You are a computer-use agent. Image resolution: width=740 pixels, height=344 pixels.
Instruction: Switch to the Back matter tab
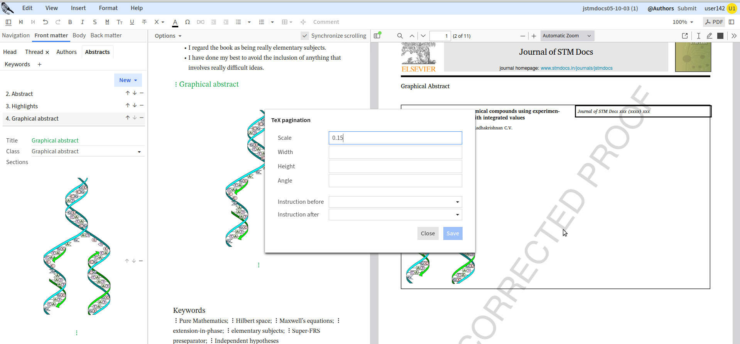[106, 35]
